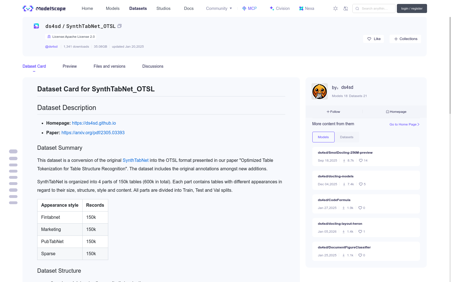The width and height of the screenshot is (451, 282).
Task: Open the ds4sd duck avatar
Action: (320, 91)
